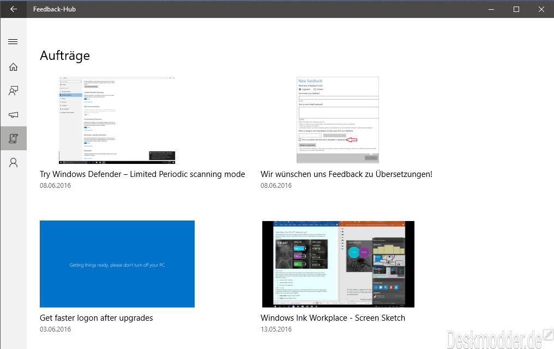Minimize the Feedback-Hub window

pyautogui.click(x=491, y=9)
